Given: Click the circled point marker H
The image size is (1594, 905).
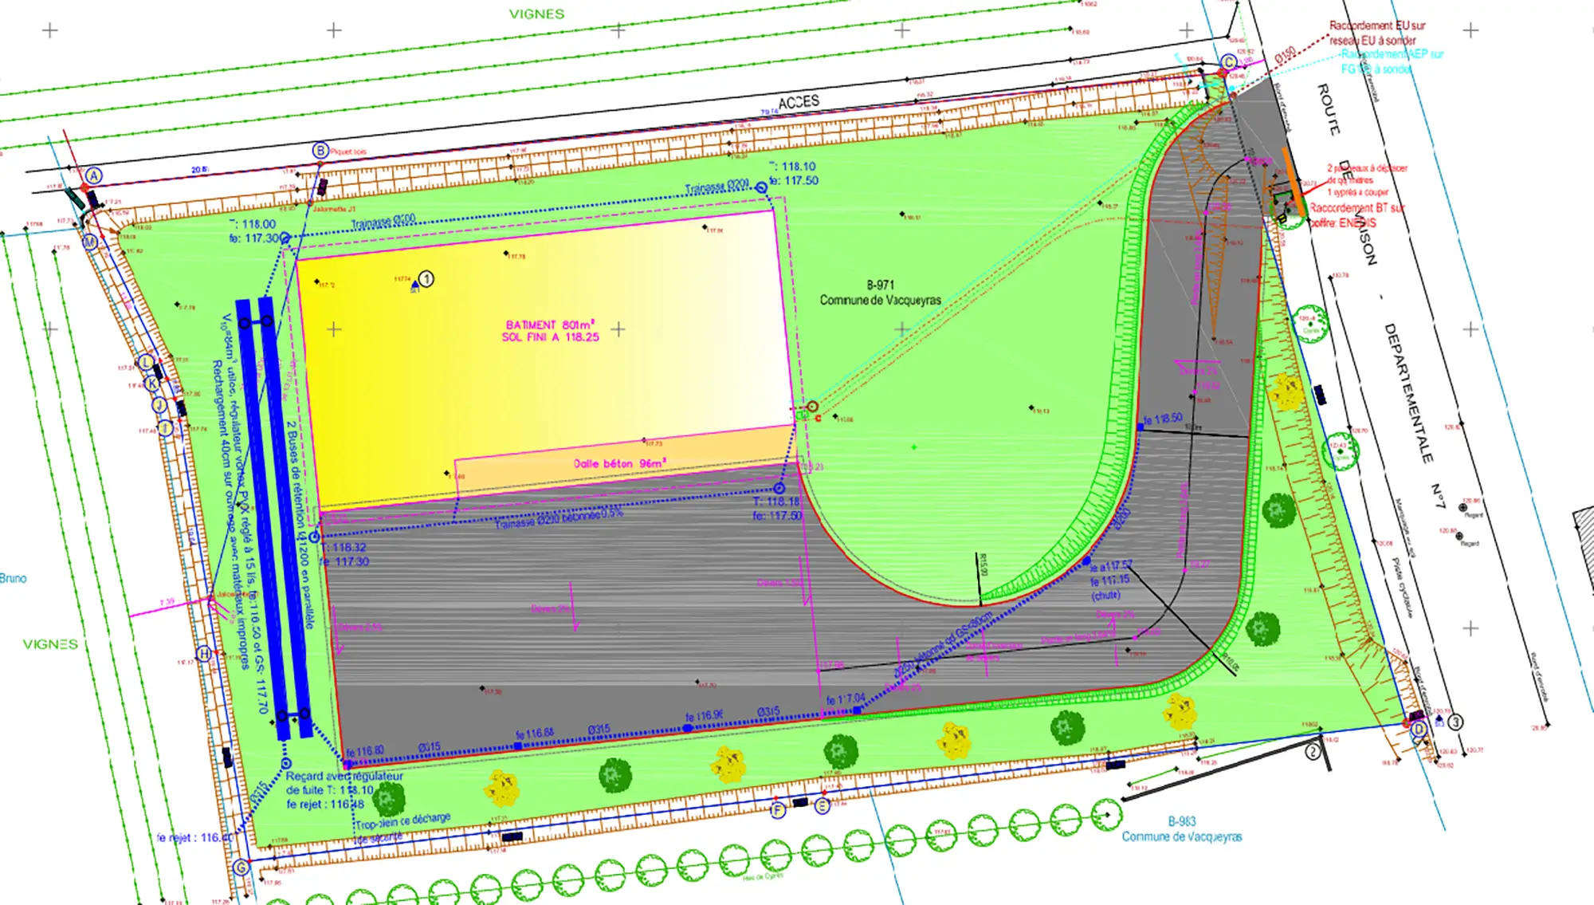Looking at the screenshot, I should tap(204, 654).
